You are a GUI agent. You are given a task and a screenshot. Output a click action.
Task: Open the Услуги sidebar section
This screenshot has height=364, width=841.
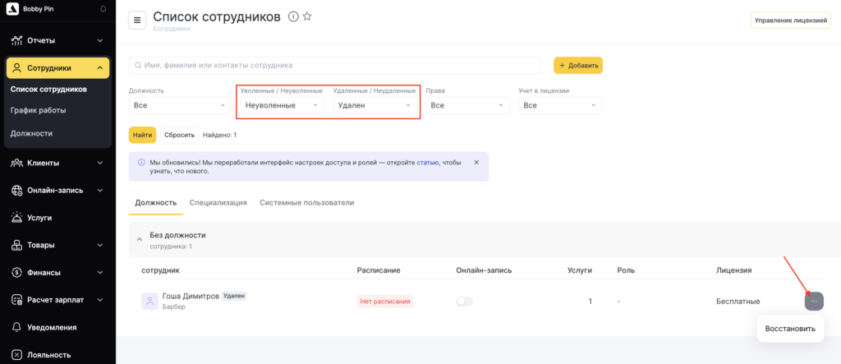[39, 218]
